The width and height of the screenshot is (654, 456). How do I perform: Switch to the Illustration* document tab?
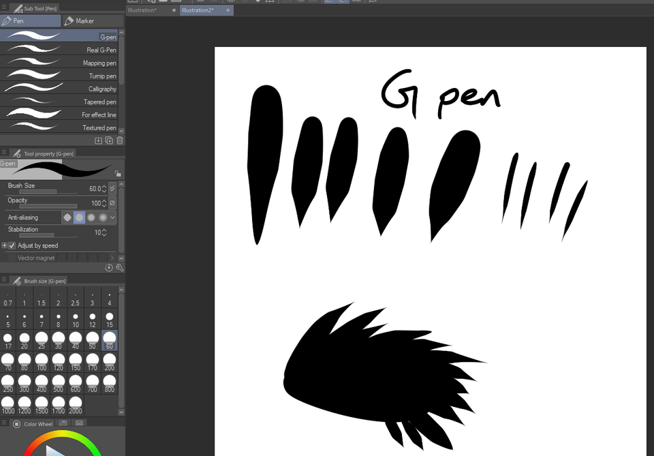pyautogui.click(x=146, y=10)
